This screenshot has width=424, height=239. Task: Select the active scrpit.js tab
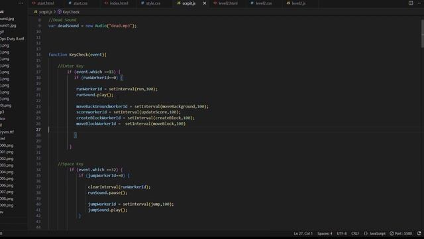[x=189, y=3]
